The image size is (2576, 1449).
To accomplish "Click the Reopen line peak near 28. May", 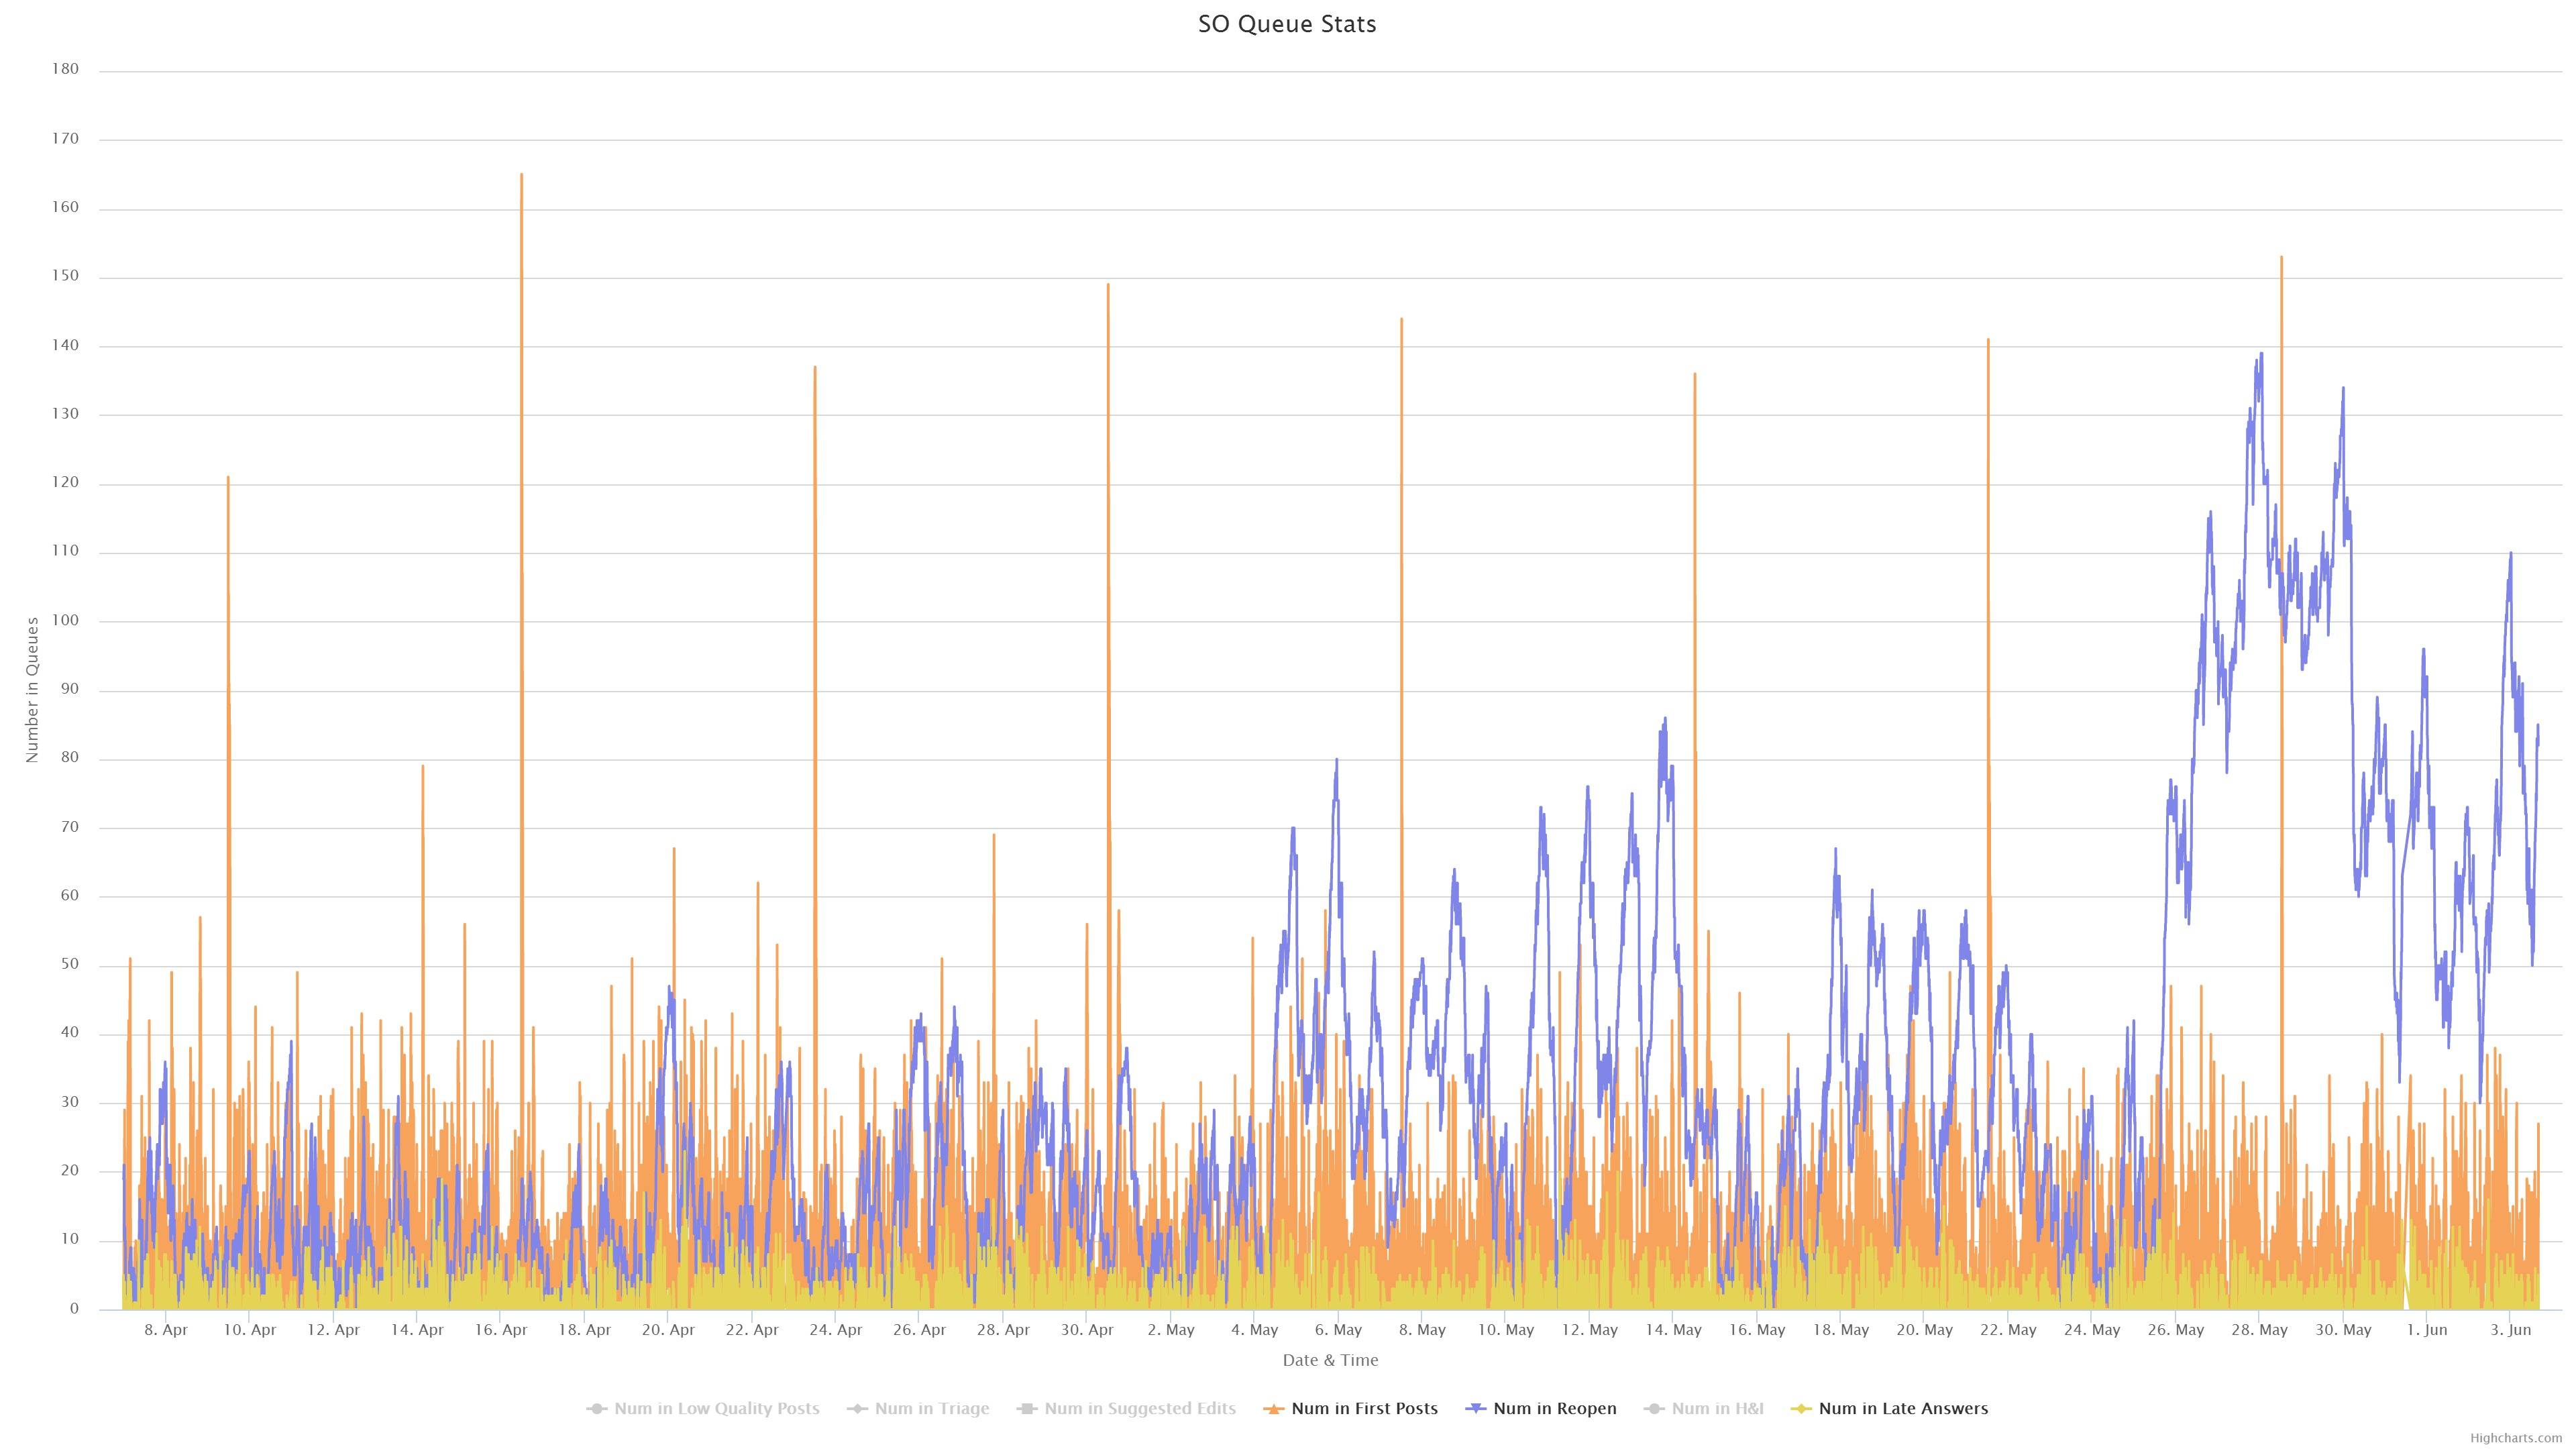I will coord(2261,353).
